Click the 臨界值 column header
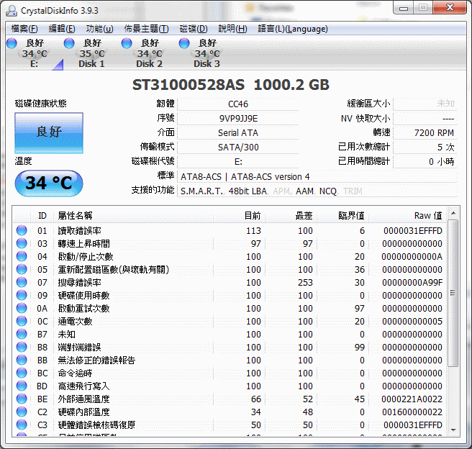 (342, 215)
